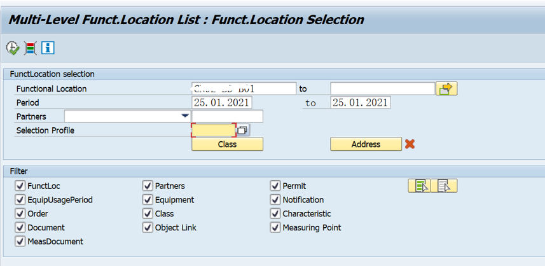Disable the Partners filter checkbox
545x266 pixels.
(148, 186)
